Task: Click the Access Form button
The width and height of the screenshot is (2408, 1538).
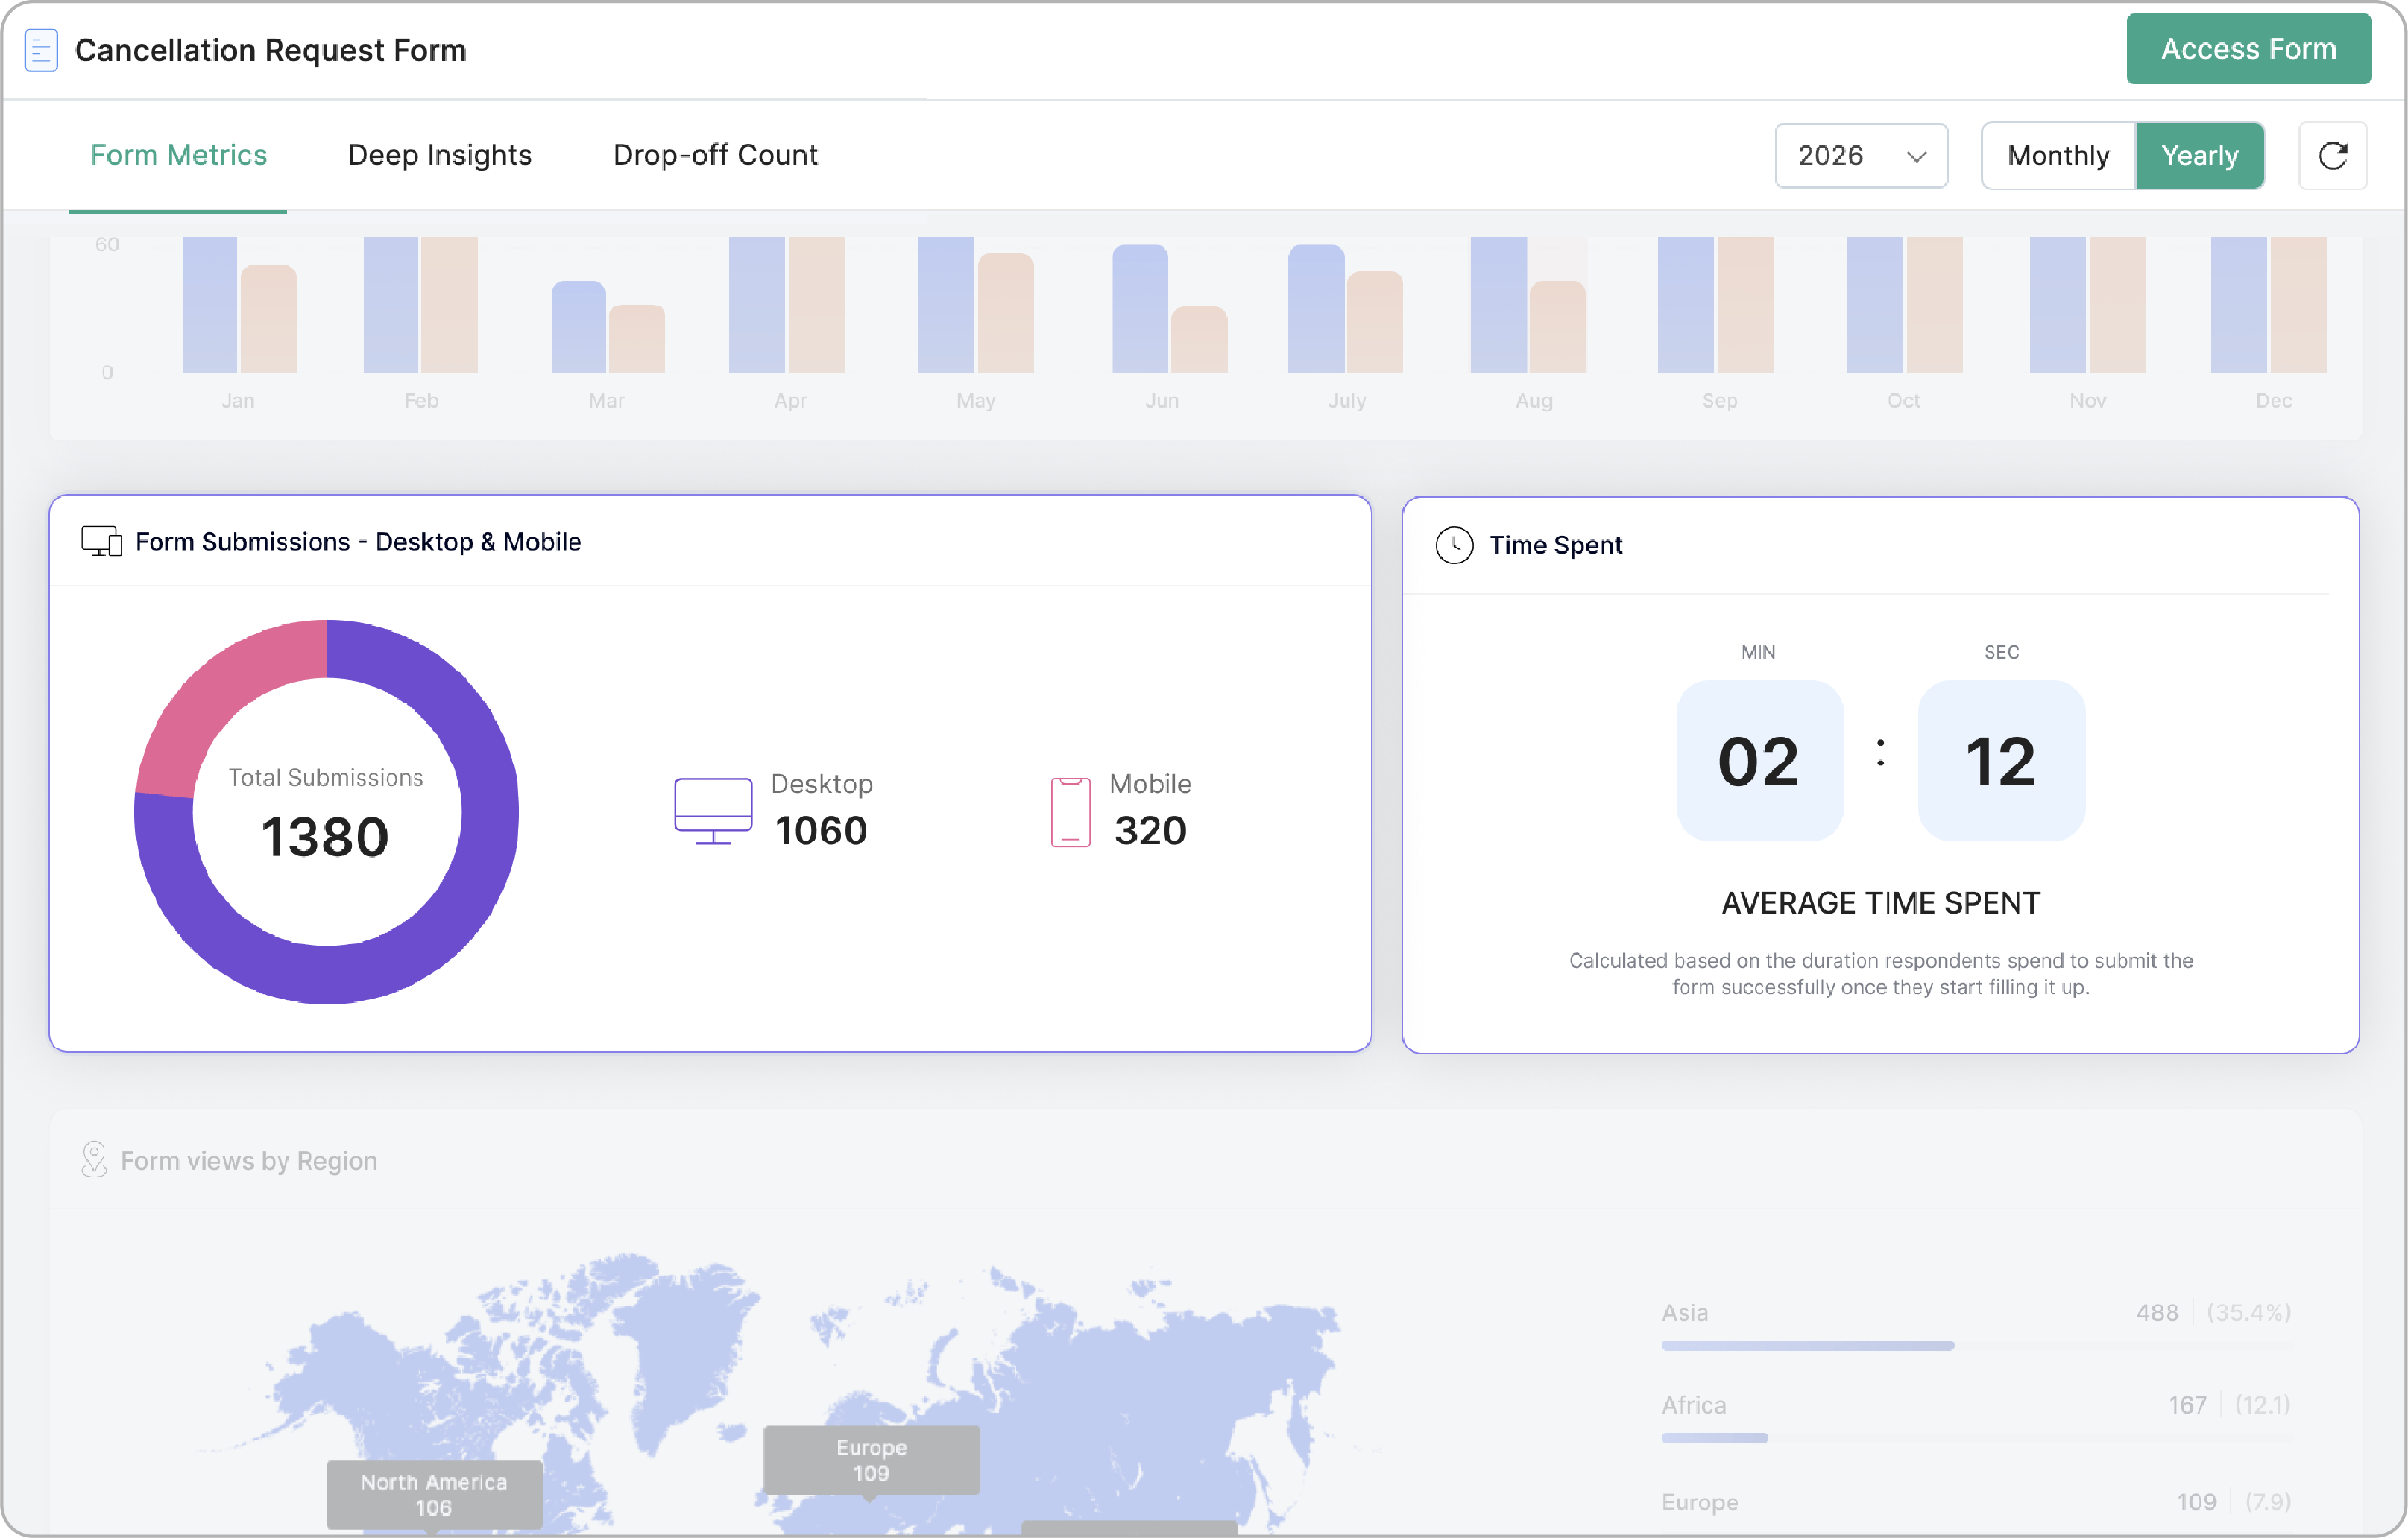Action: click(2248, 49)
